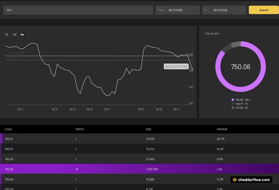Sort by the SIZE column header
This screenshot has height=190, width=279.
(x=149, y=130)
